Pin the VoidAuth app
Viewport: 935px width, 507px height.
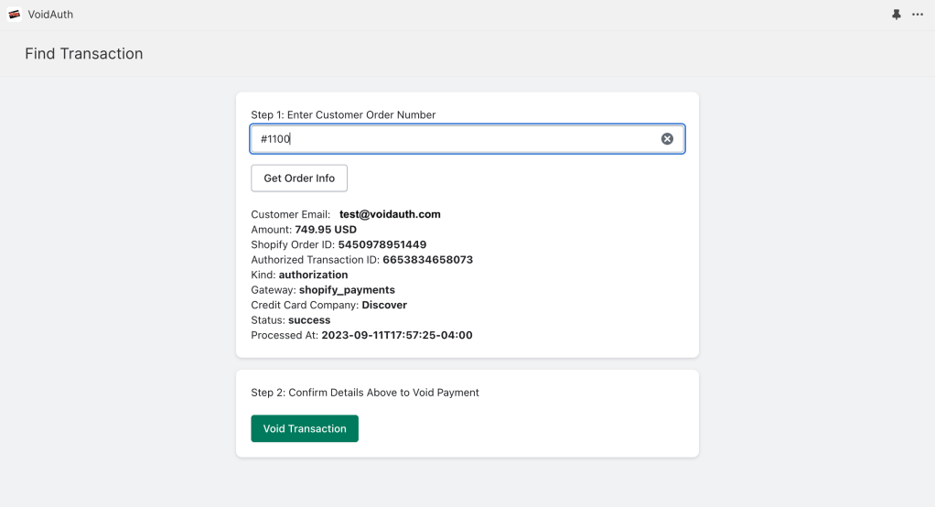coord(897,15)
